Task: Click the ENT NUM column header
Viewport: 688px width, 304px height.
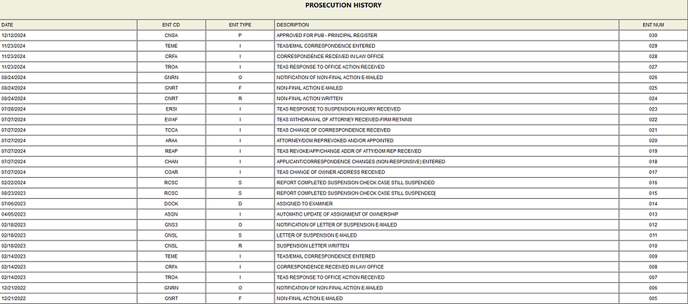Action: [x=653, y=25]
